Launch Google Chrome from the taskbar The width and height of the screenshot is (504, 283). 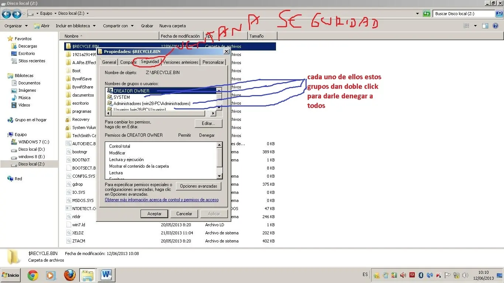tap(33, 275)
